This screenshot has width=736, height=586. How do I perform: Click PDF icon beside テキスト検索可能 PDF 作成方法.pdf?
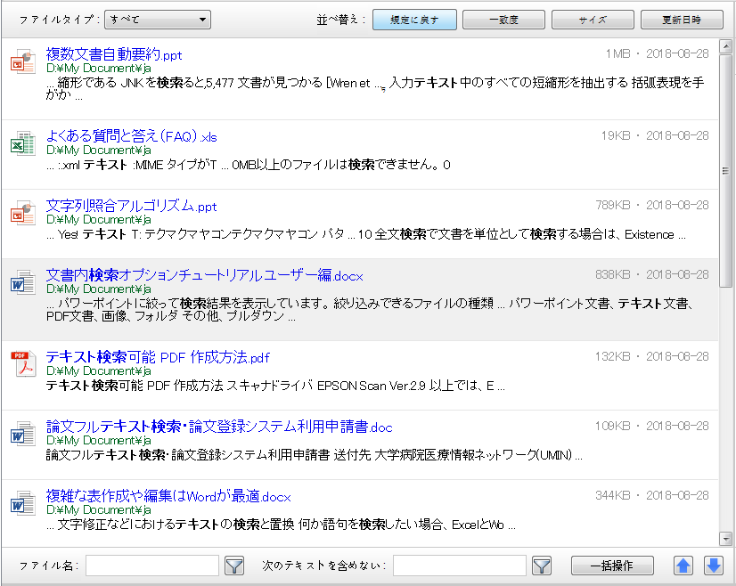[21, 364]
